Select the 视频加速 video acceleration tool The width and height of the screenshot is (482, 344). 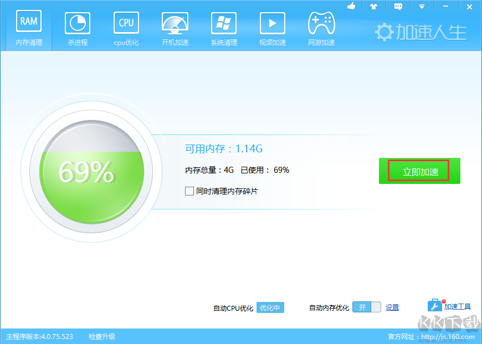pyautogui.click(x=272, y=28)
